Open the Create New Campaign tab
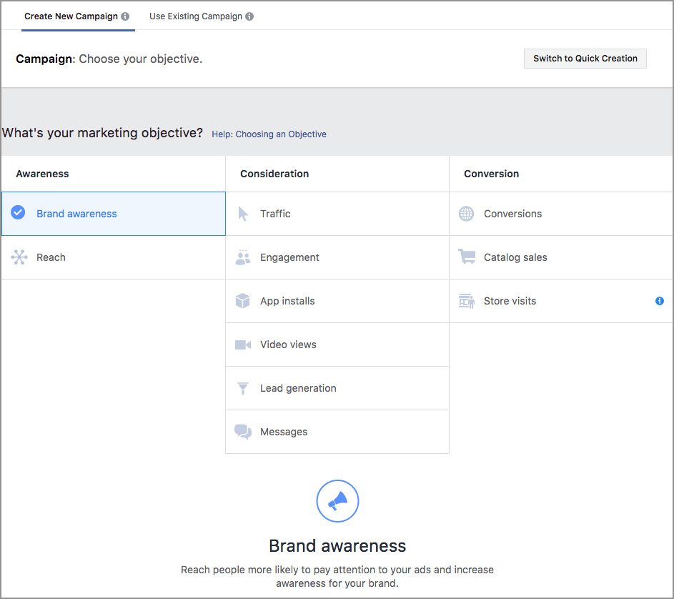 click(71, 16)
